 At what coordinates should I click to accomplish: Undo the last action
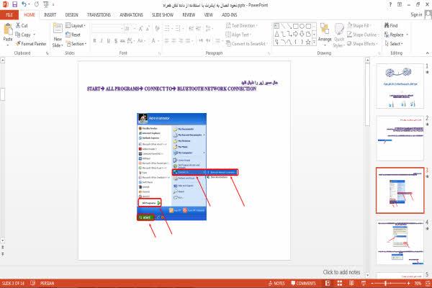[x=24, y=4]
